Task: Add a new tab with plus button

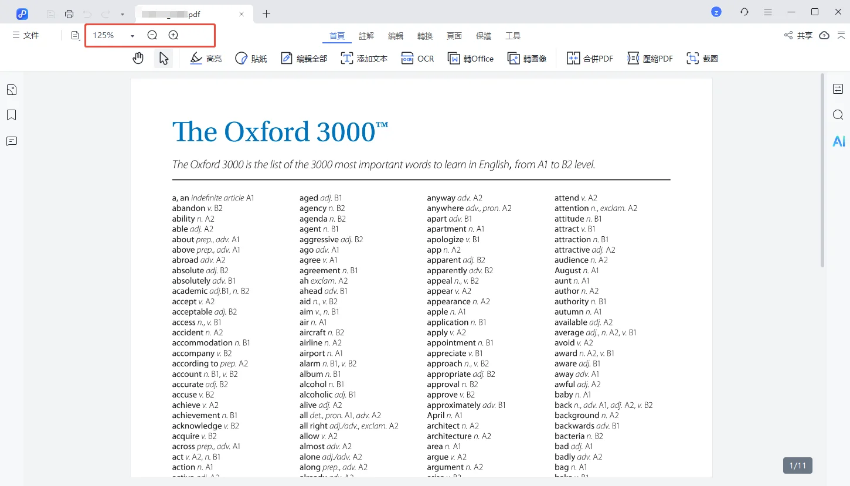Action: click(267, 14)
